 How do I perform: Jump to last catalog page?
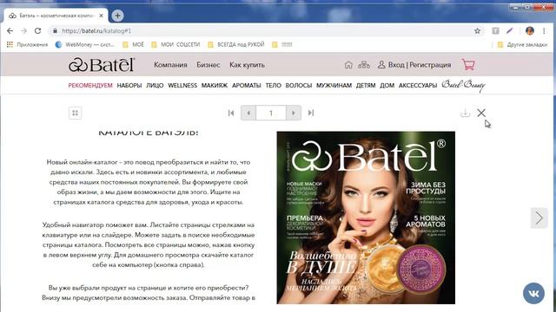tap(311, 113)
